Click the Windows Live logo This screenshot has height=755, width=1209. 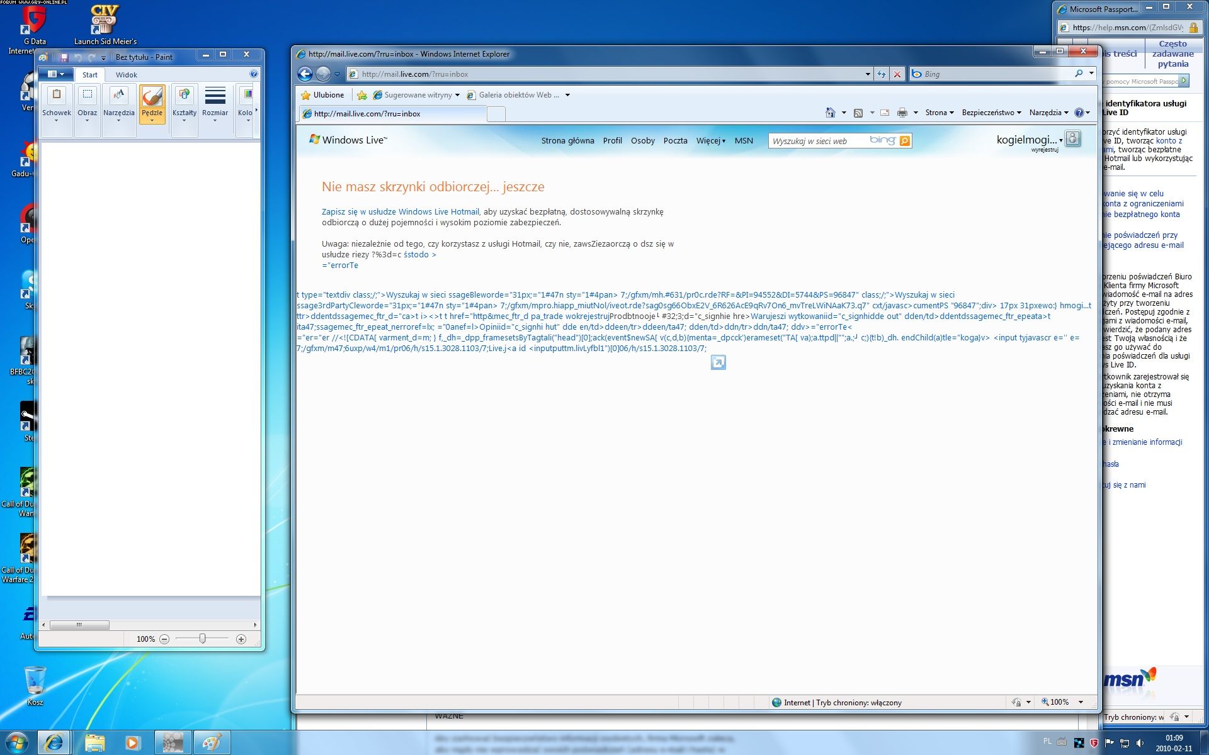348,140
